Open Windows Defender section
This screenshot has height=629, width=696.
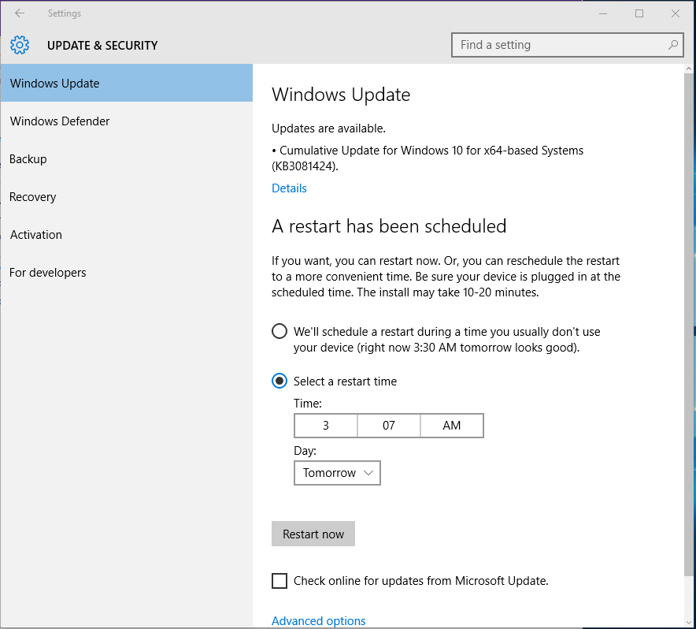[x=127, y=121]
